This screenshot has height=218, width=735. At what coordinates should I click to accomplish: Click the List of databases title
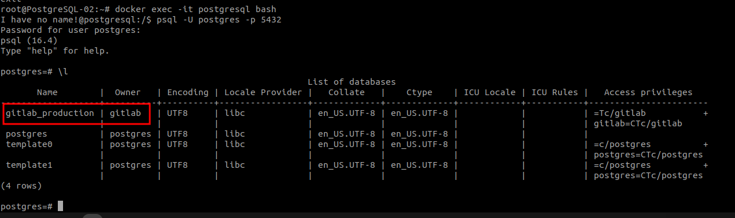click(x=352, y=82)
